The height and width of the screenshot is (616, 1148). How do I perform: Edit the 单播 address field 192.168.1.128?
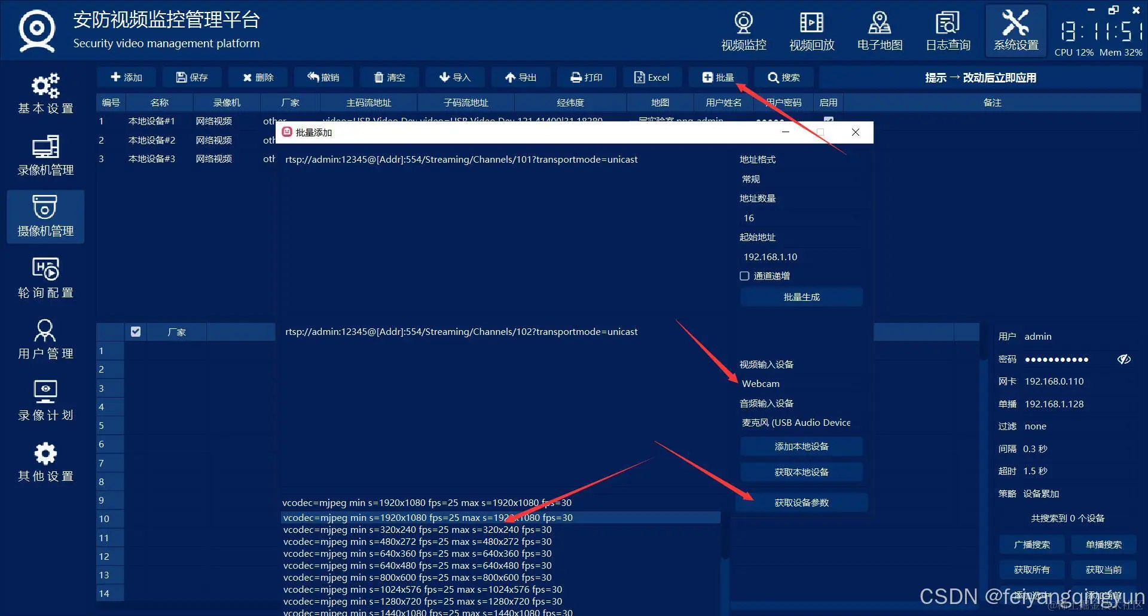click(1079, 404)
